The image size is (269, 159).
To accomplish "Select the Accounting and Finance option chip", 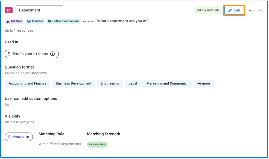I will [x=27, y=83].
